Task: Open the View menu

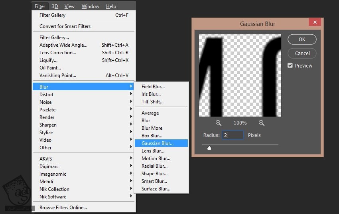Action: point(69,6)
